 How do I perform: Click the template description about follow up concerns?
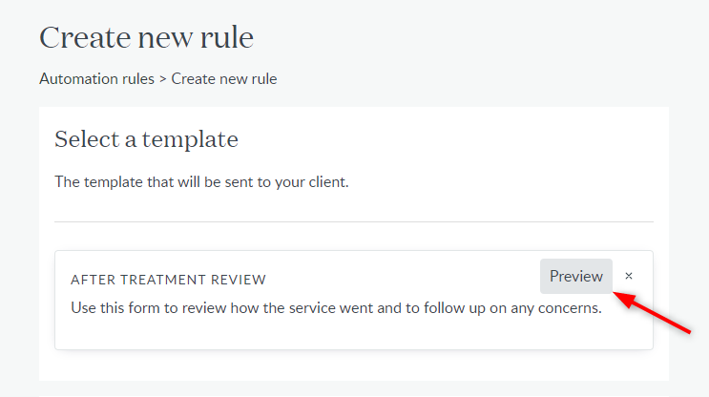(x=337, y=308)
